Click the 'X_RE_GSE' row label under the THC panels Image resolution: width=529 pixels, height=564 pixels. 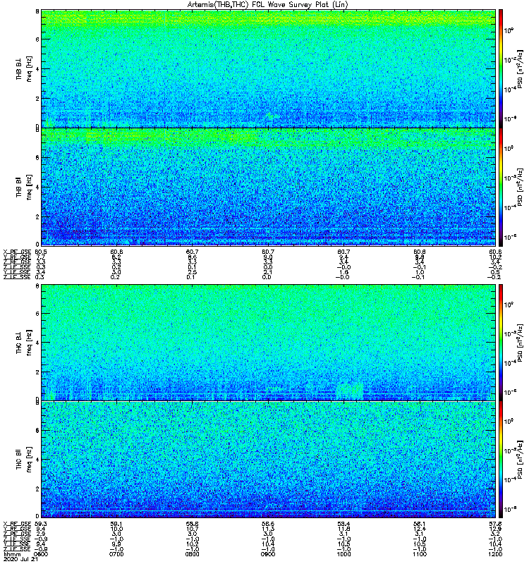click(17, 524)
